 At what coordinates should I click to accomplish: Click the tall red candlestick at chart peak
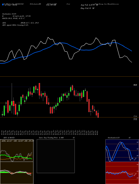coord(39,89)
